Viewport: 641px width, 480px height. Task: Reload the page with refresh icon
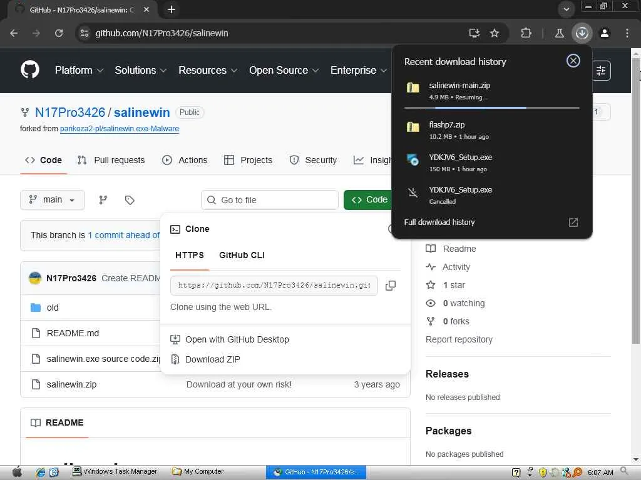59,33
